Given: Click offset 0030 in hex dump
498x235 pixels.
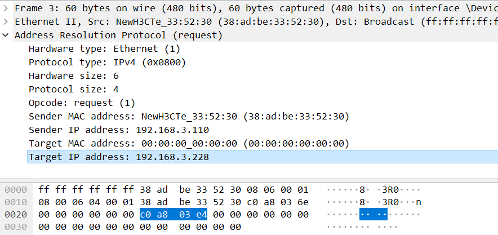Looking at the screenshot, I should tap(16, 227).
